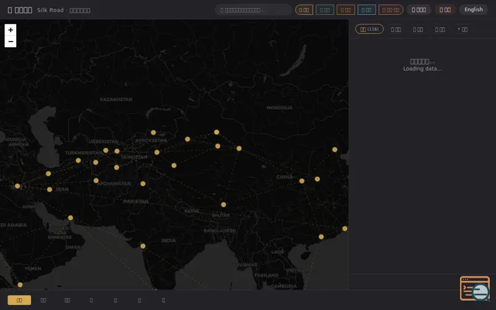Select the marker left of Afghanistan label
496x310 pixels.
click(96, 180)
